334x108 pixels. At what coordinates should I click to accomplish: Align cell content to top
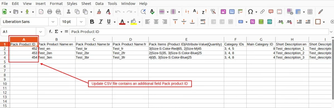(x=175, y=22)
